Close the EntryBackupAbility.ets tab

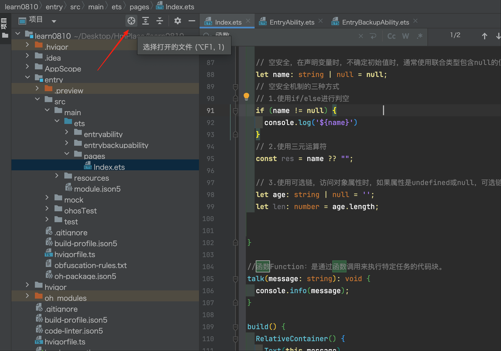[415, 21]
